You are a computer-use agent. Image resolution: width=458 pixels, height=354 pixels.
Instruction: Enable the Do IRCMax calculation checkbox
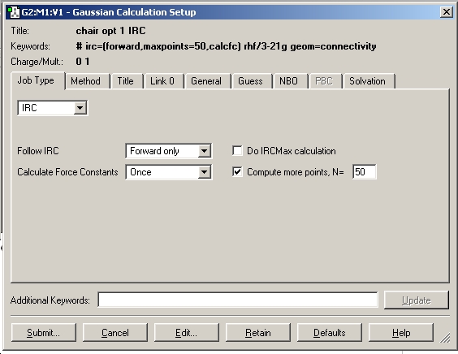point(237,151)
